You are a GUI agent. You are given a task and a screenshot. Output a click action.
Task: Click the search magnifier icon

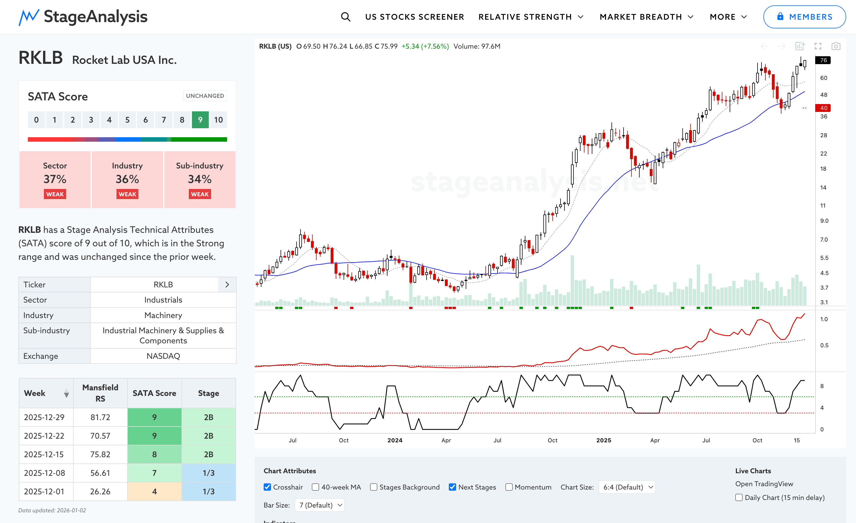(x=345, y=17)
